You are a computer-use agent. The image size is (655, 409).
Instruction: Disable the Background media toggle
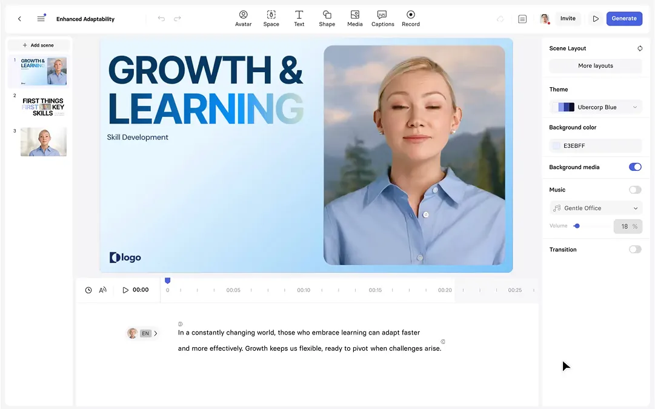click(x=634, y=167)
